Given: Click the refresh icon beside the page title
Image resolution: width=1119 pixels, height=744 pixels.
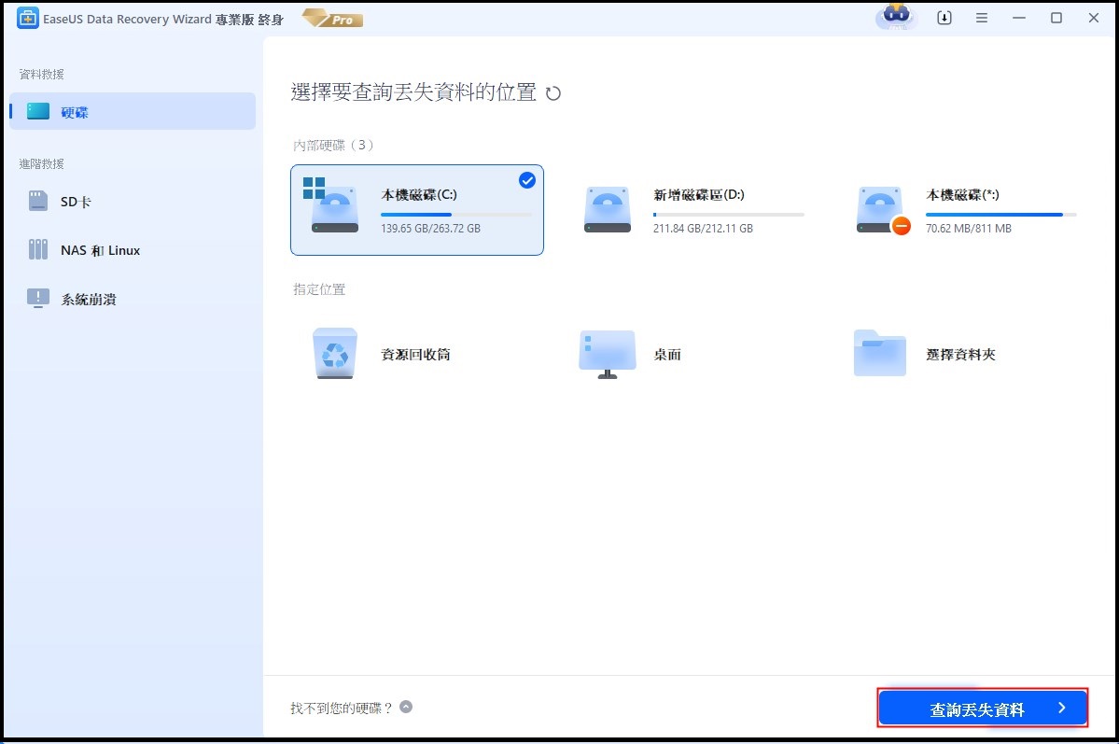Looking at the screenshot, I should [x=553, y=93].
